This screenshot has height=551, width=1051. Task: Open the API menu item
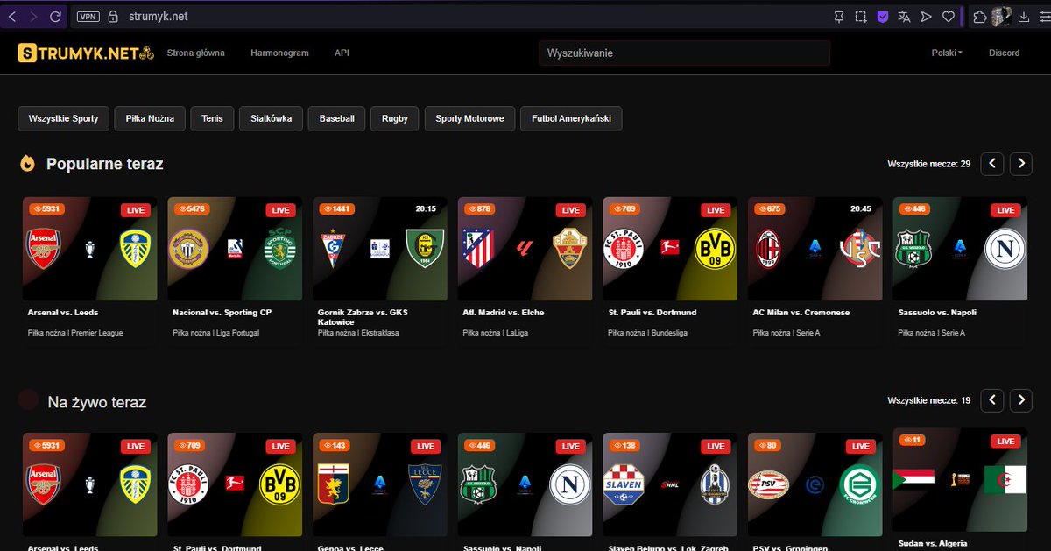point(342,53)
